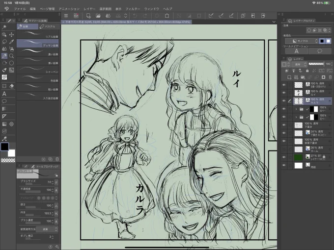Screen dimensions: 334x250
Task: Select the Move layer tool
Action: 11,35
